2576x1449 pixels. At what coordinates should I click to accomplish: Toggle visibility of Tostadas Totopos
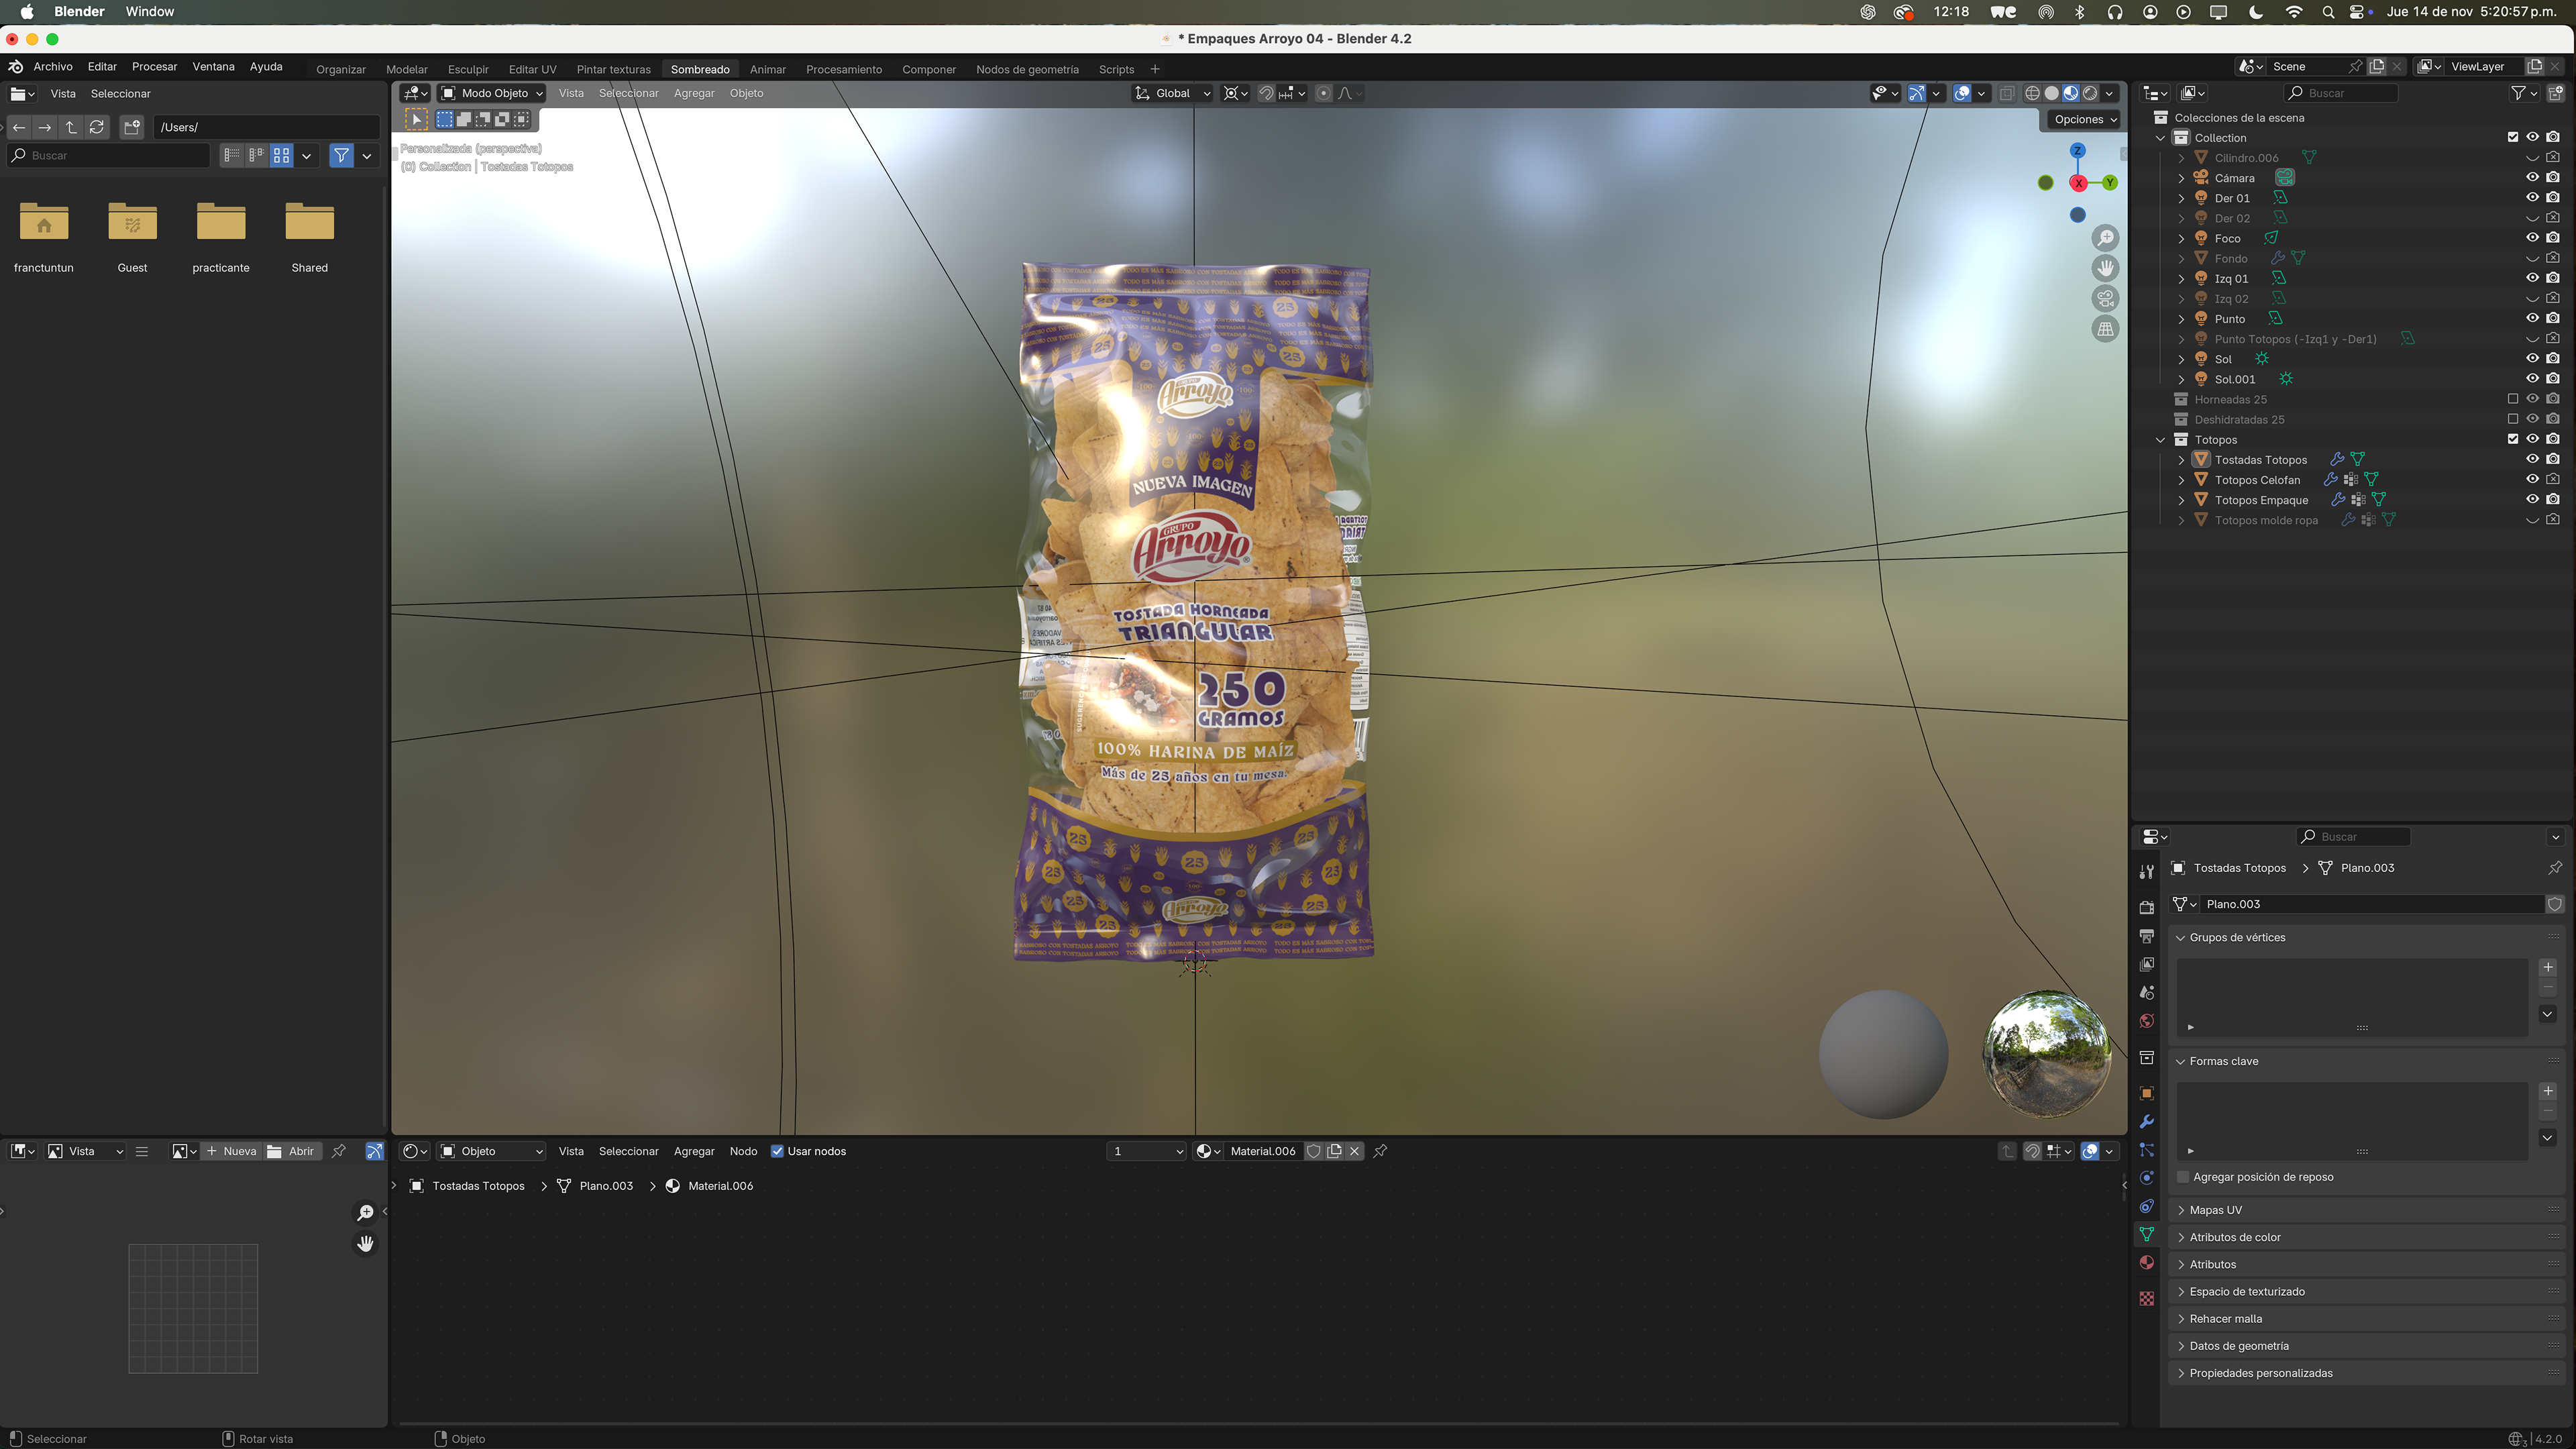pos(2532,460)
